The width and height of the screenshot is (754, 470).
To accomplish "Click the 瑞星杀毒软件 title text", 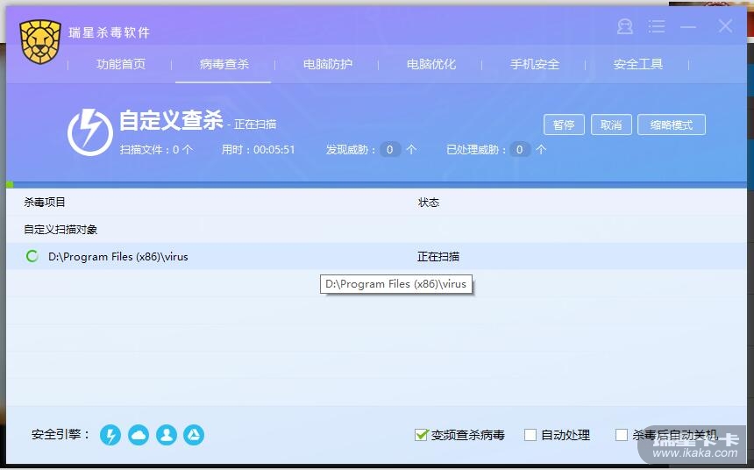I will [x=110, y=32].
